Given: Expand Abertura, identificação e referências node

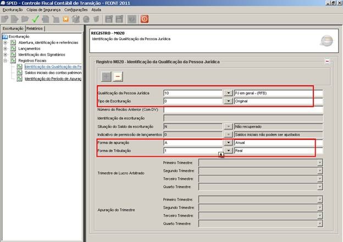Looking at the screenshot, I should [5, 43].
